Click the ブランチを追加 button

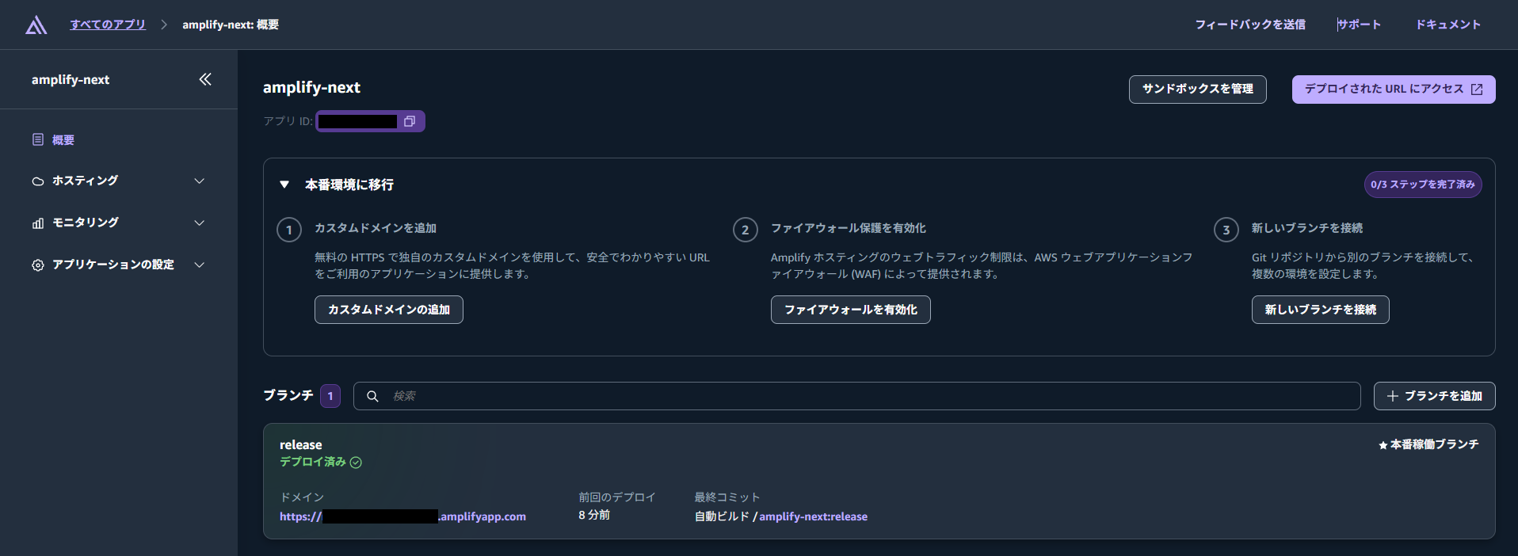pyautogui.click(x=1435, y=396)
